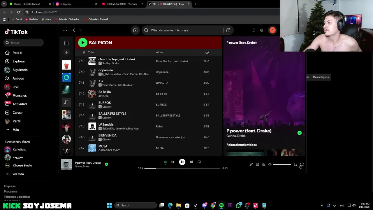Open Connect to a device
Screen dimensions: 373x210
[264, 164]
